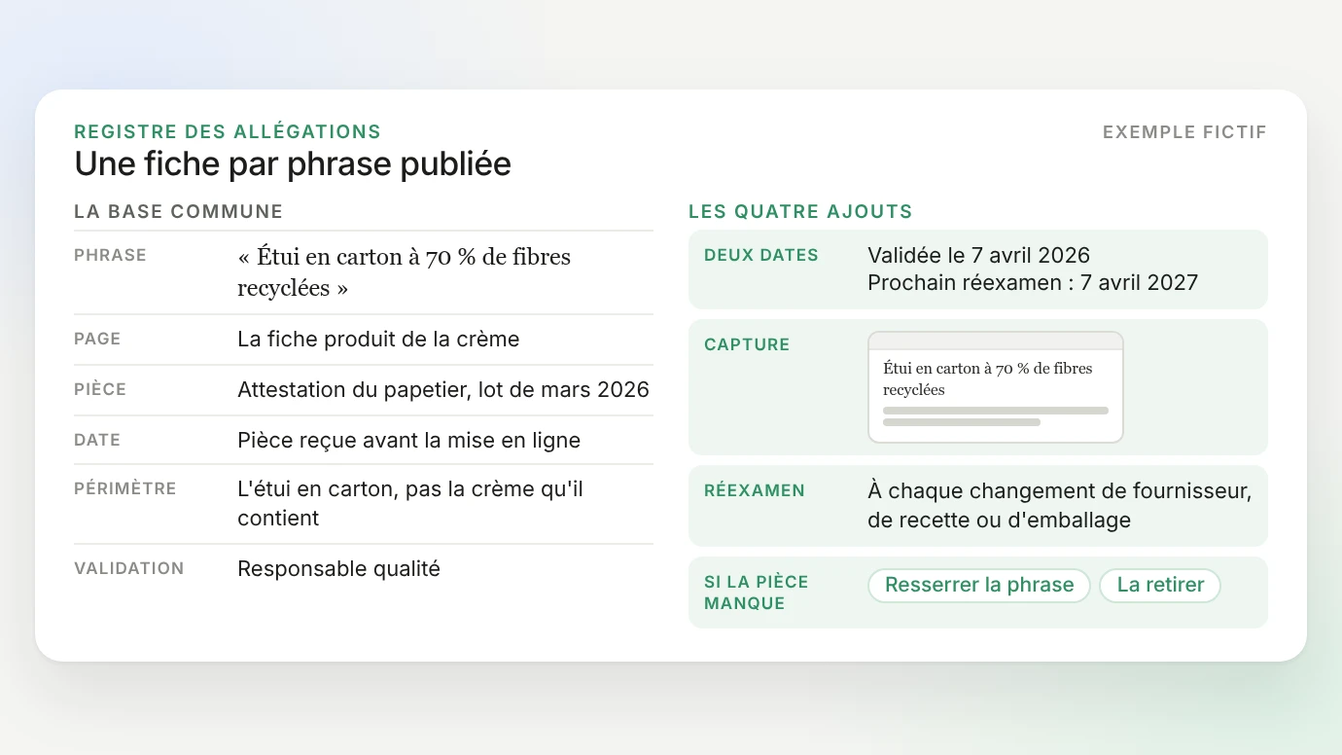1342x755 pixels.
Task: Click the VALIDATION row label
Action: pos(129,569)
